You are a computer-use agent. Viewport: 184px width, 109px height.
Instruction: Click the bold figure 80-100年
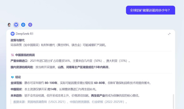click(x=51, y=83)
